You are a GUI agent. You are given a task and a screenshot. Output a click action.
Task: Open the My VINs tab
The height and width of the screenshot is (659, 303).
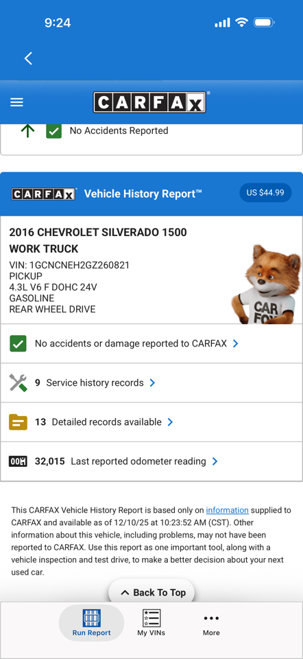151,623
